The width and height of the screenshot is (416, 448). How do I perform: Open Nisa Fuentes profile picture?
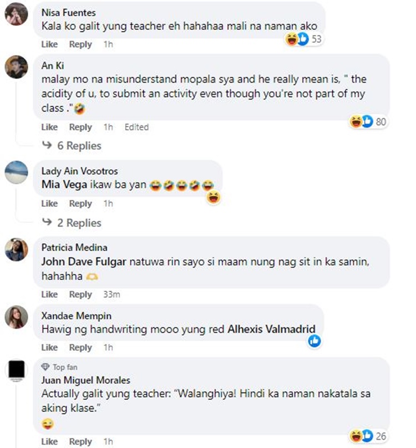tap(16, 14)
